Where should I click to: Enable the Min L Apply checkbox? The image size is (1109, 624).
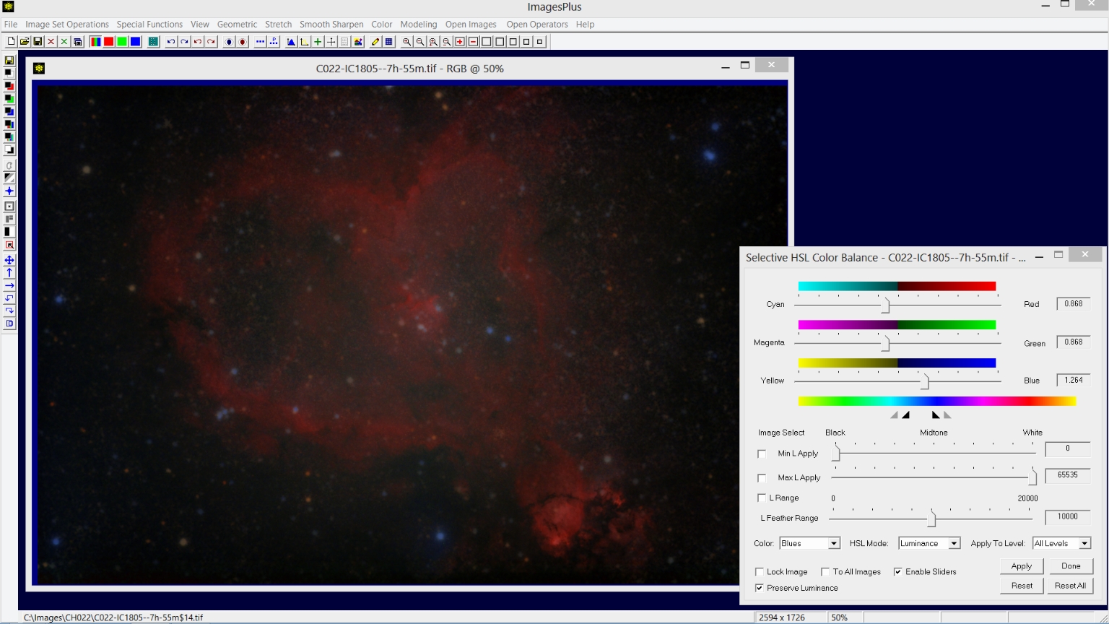pos(762,454)
